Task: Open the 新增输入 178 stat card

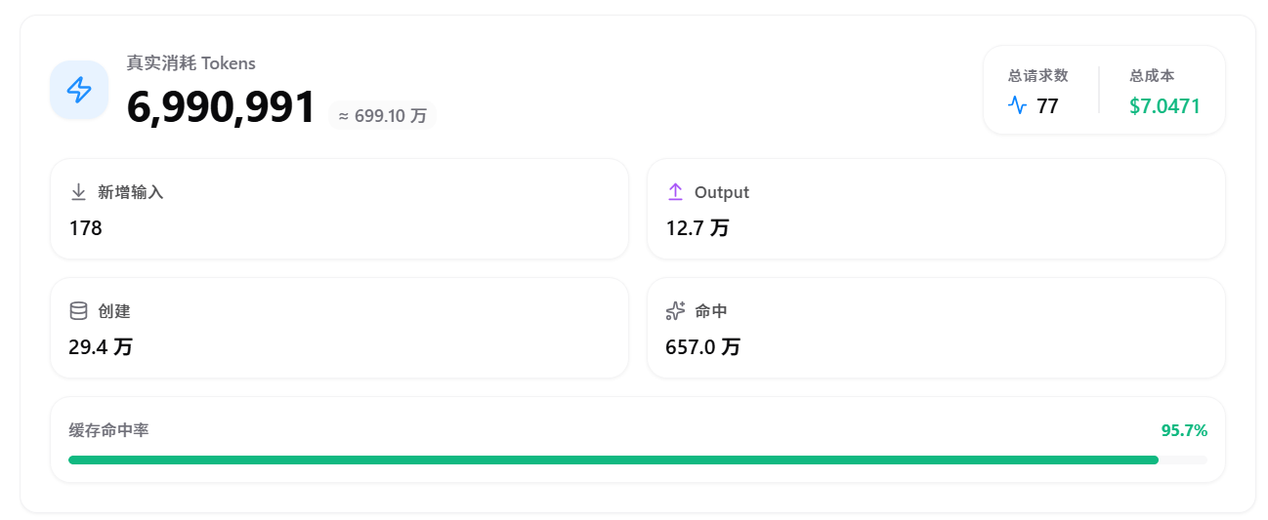Action: [x=339, y=209]
